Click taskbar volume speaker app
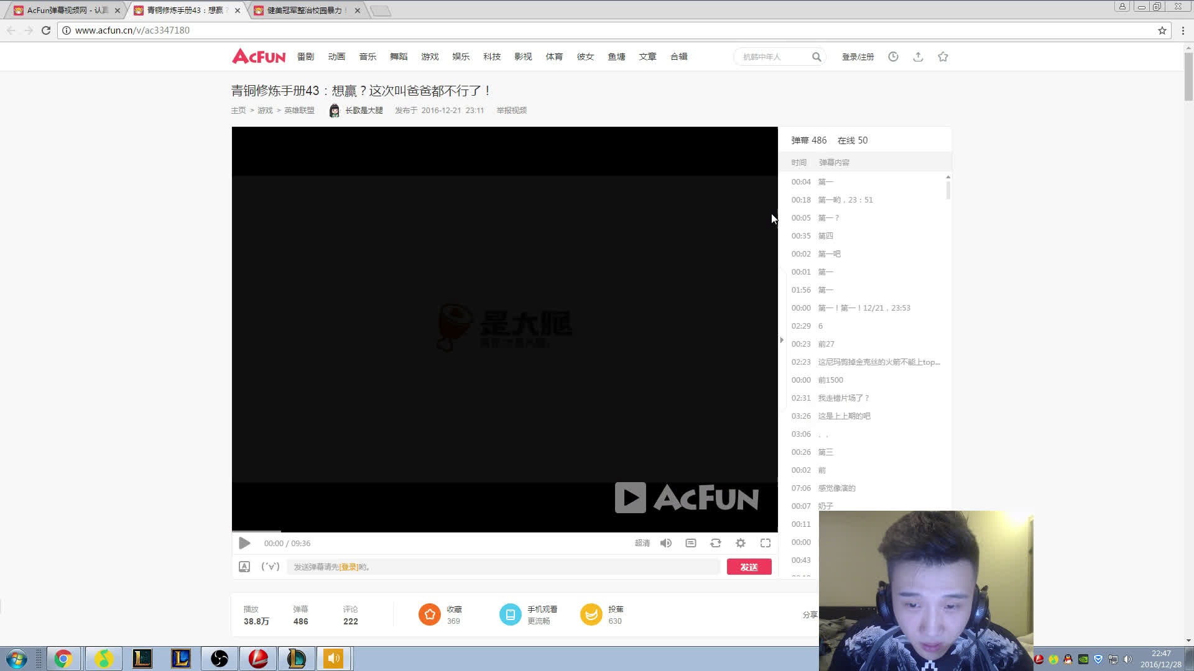Viewport: 1194px width, 671px height. (x=334, y=659)
